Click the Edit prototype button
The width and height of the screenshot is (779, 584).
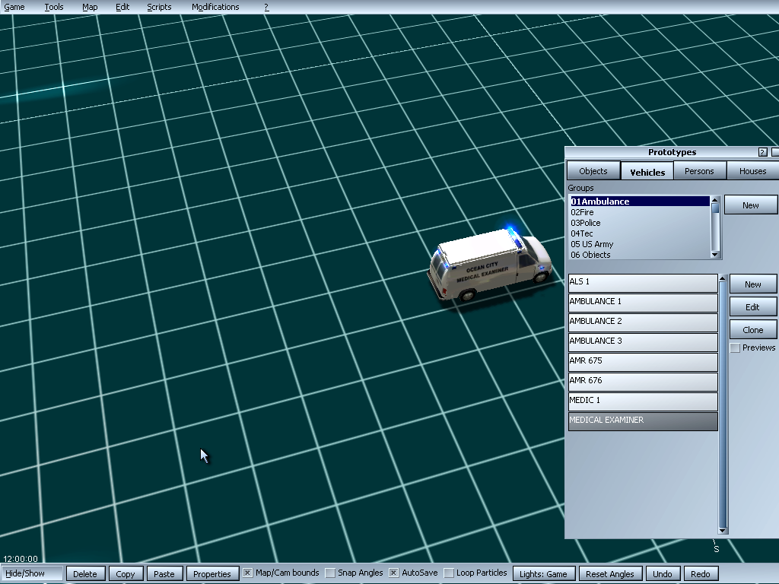(752, 307)
